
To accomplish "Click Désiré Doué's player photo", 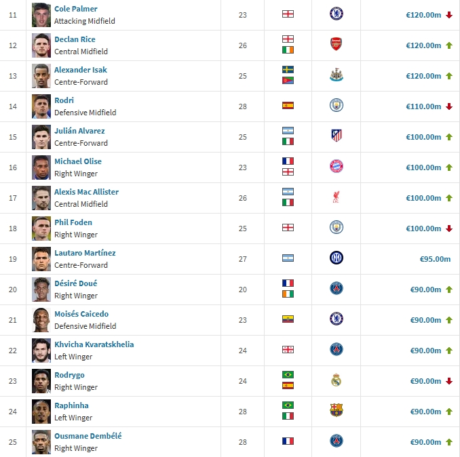I will coord(41,289).
